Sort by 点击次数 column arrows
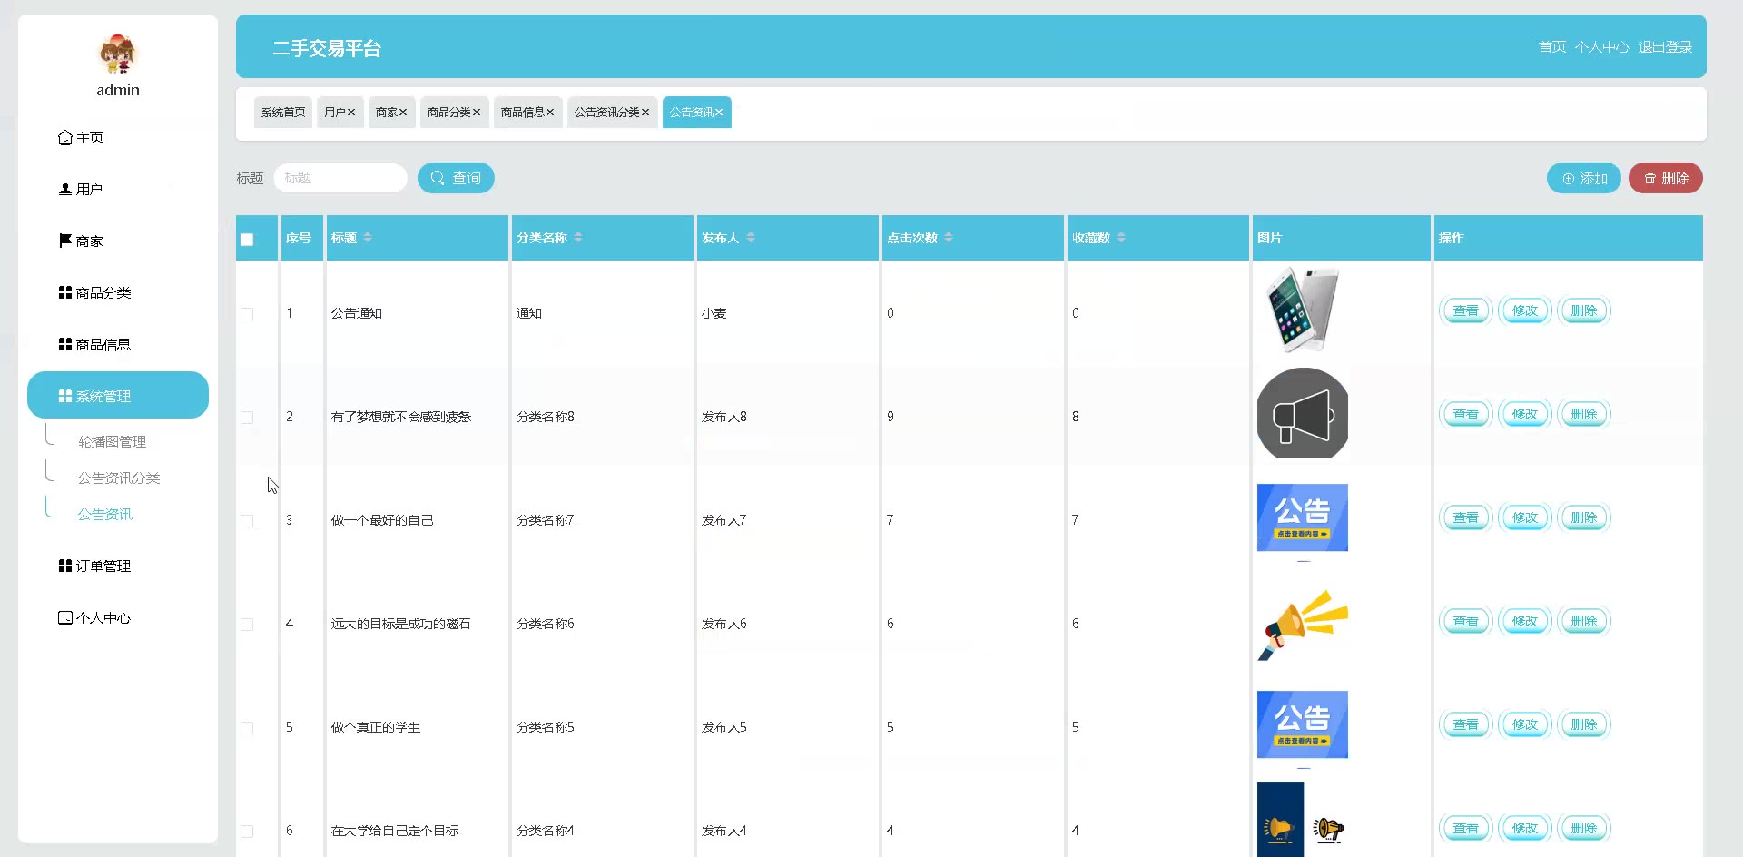Screen dimensions: 1743x857 coord(949,238)
